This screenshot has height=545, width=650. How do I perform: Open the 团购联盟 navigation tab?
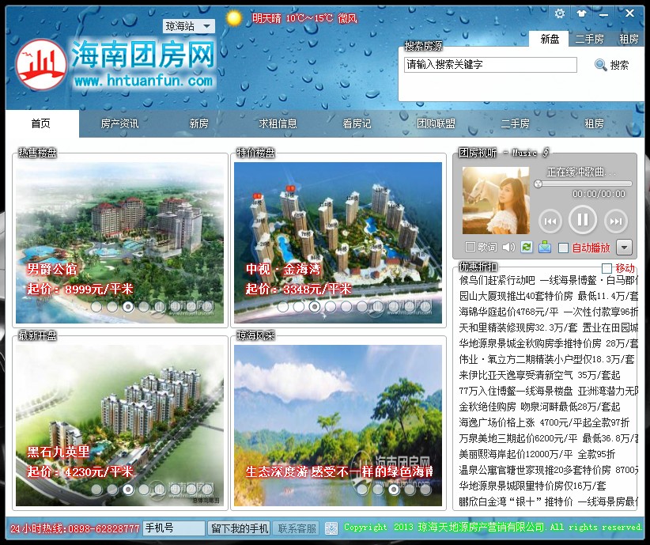click(436, 123)
